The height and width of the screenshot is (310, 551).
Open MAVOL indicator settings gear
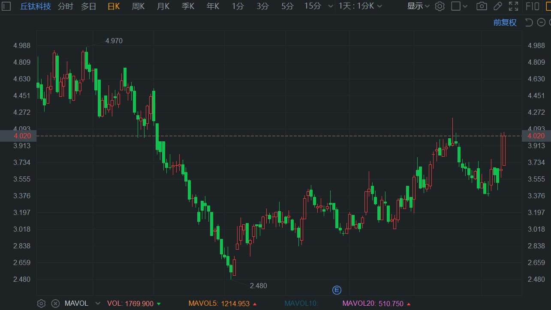pos(41,304)
